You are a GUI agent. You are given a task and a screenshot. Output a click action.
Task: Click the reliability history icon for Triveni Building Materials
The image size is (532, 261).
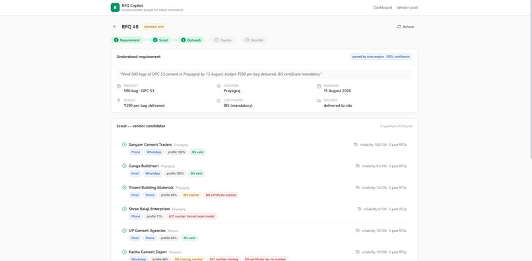(x=358, y=187)
